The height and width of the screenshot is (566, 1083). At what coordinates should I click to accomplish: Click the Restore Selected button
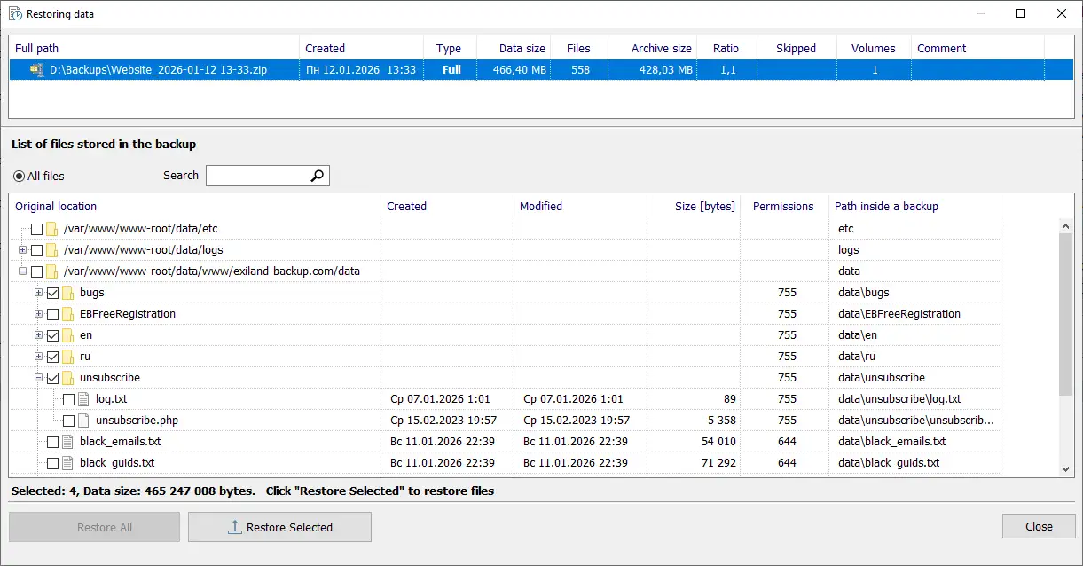click(279, 526)
